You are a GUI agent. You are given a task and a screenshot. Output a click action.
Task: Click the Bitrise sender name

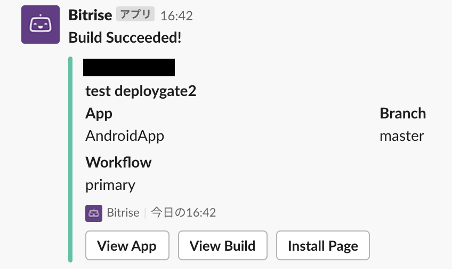click(90, 15)
